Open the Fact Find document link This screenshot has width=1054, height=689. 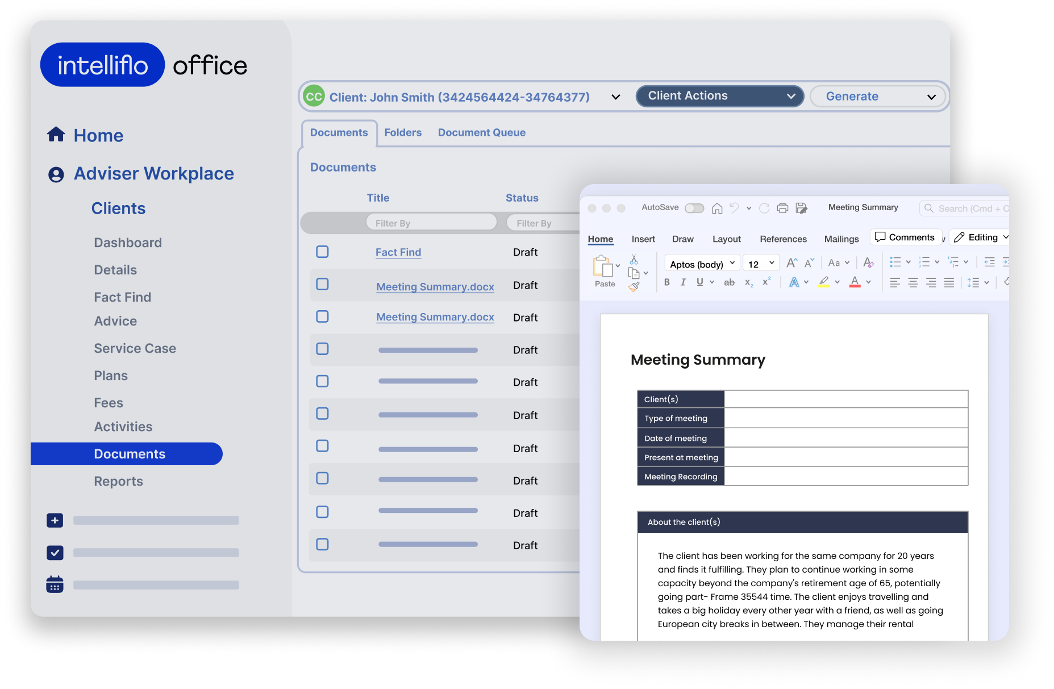pos(398,252)
